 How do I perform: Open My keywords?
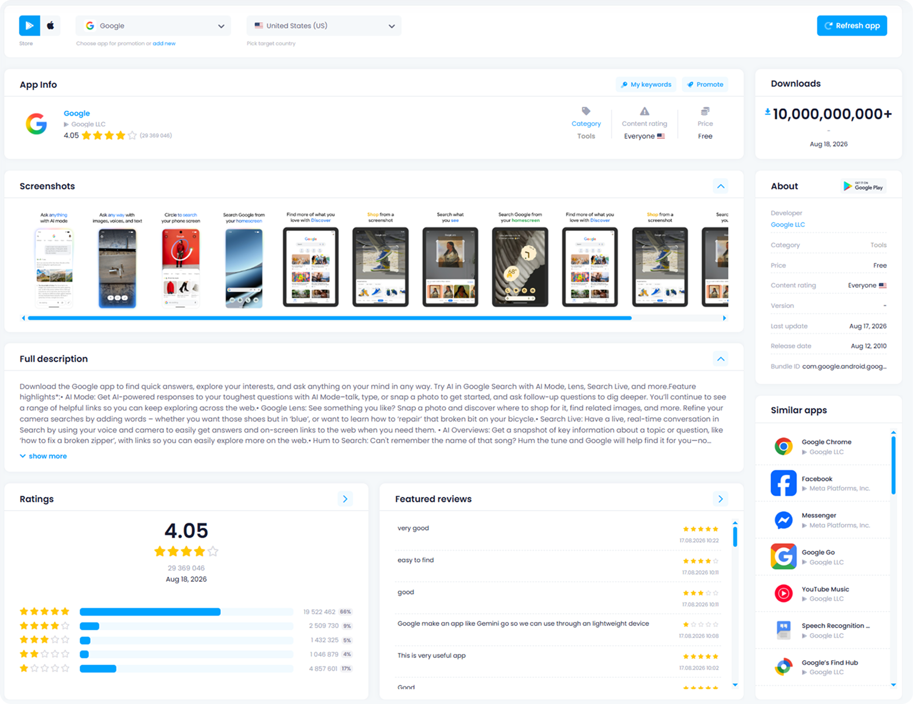point(646,84)
